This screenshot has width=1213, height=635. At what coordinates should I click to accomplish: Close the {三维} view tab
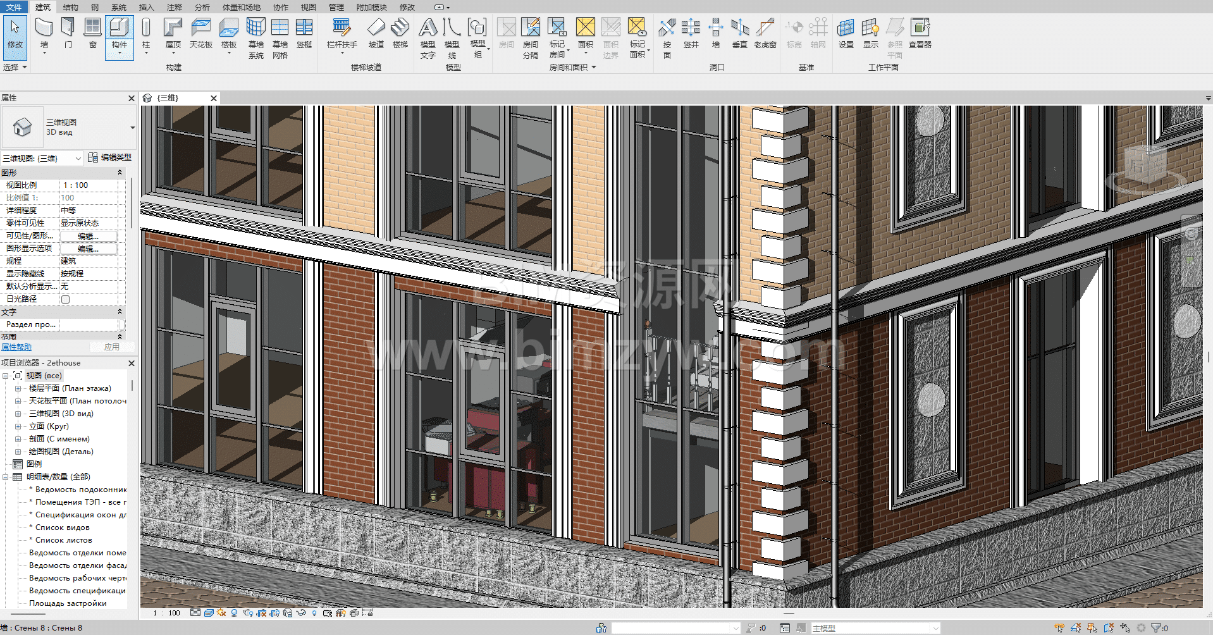214,98
